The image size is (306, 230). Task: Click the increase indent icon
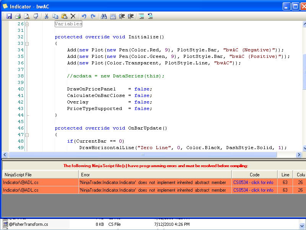click(x=130, y=16)
